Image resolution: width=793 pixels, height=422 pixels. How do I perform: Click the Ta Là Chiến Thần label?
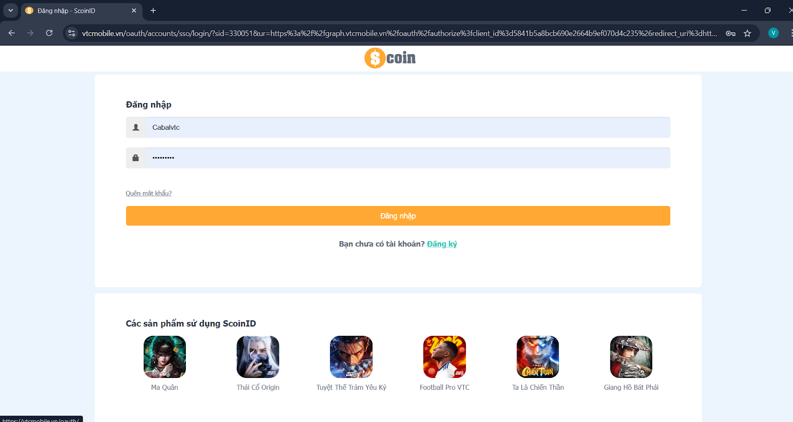[538, 387]
